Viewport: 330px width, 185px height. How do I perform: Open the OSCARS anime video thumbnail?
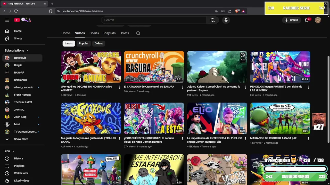coord(91,67)
